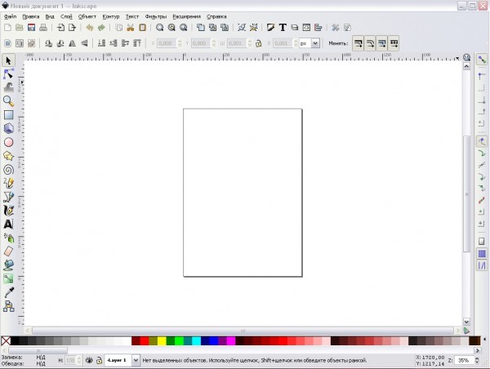Select the Rectangle tool

8,115
